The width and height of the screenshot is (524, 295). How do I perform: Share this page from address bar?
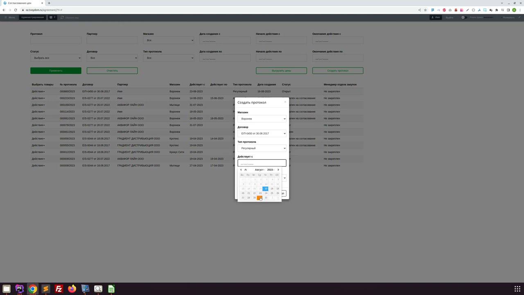[x=420, y=10]
